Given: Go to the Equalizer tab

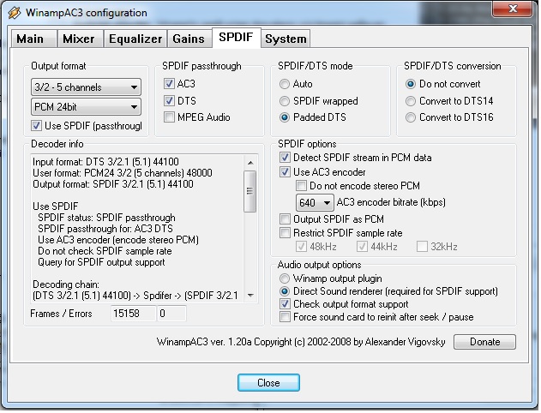Looking at the screenshot, I should pyautogui.click(x=135, y=39).
